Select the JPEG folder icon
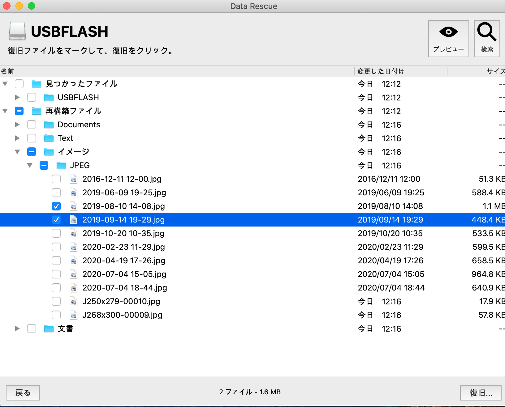The height and width of the screenshot is (407, 505). tap(61, 166)
